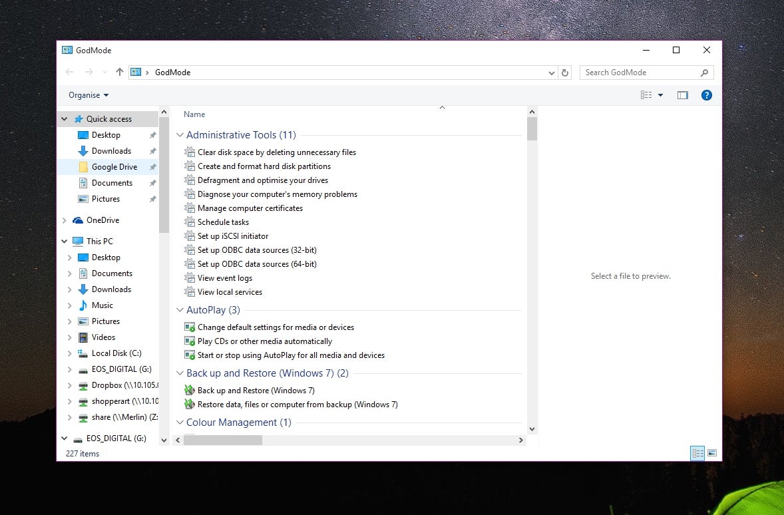Collapse Back up and Restore group

[x=180, y=373]
